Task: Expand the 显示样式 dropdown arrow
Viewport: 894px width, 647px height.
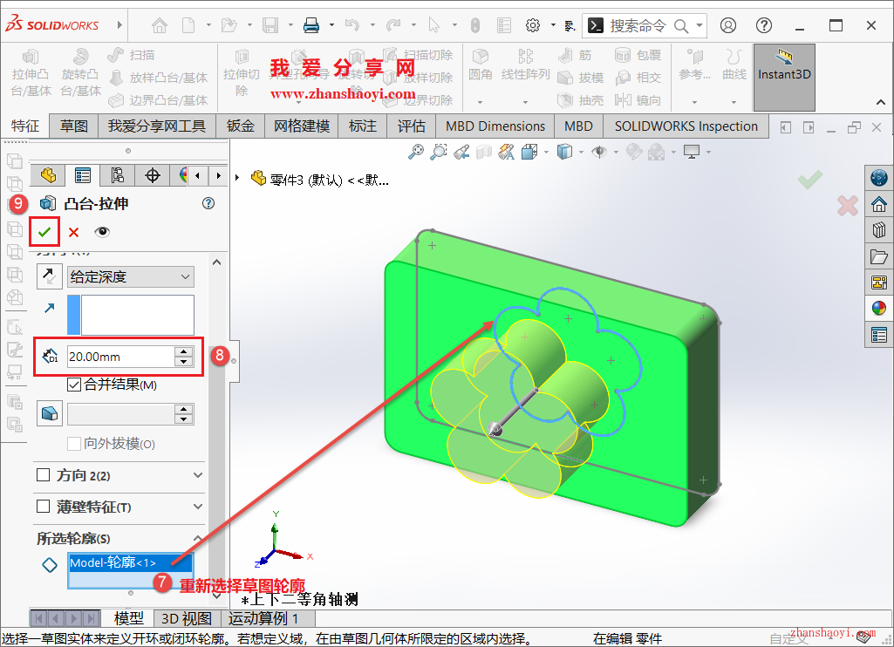Action: (x=581, y=152)
